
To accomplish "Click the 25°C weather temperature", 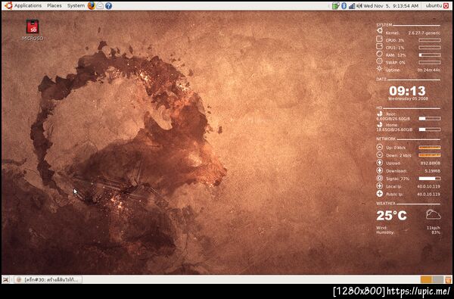I will pyautogui.click(x=391, y=216).
